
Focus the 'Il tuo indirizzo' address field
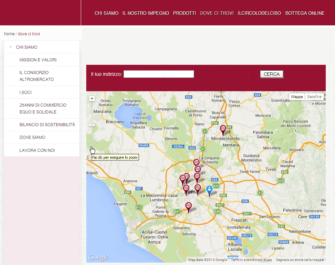click(159, 74)
